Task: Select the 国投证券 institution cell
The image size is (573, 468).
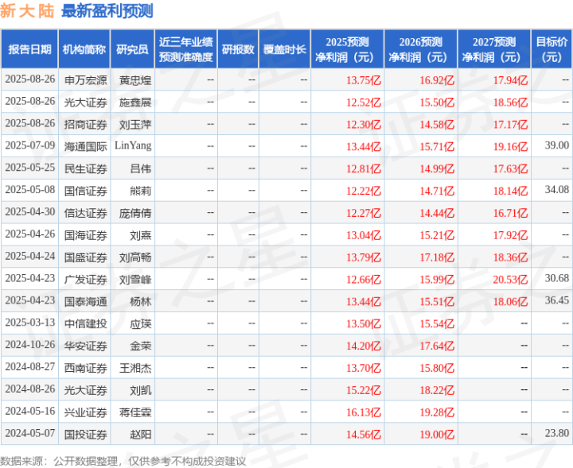Action: pos(85,435)
